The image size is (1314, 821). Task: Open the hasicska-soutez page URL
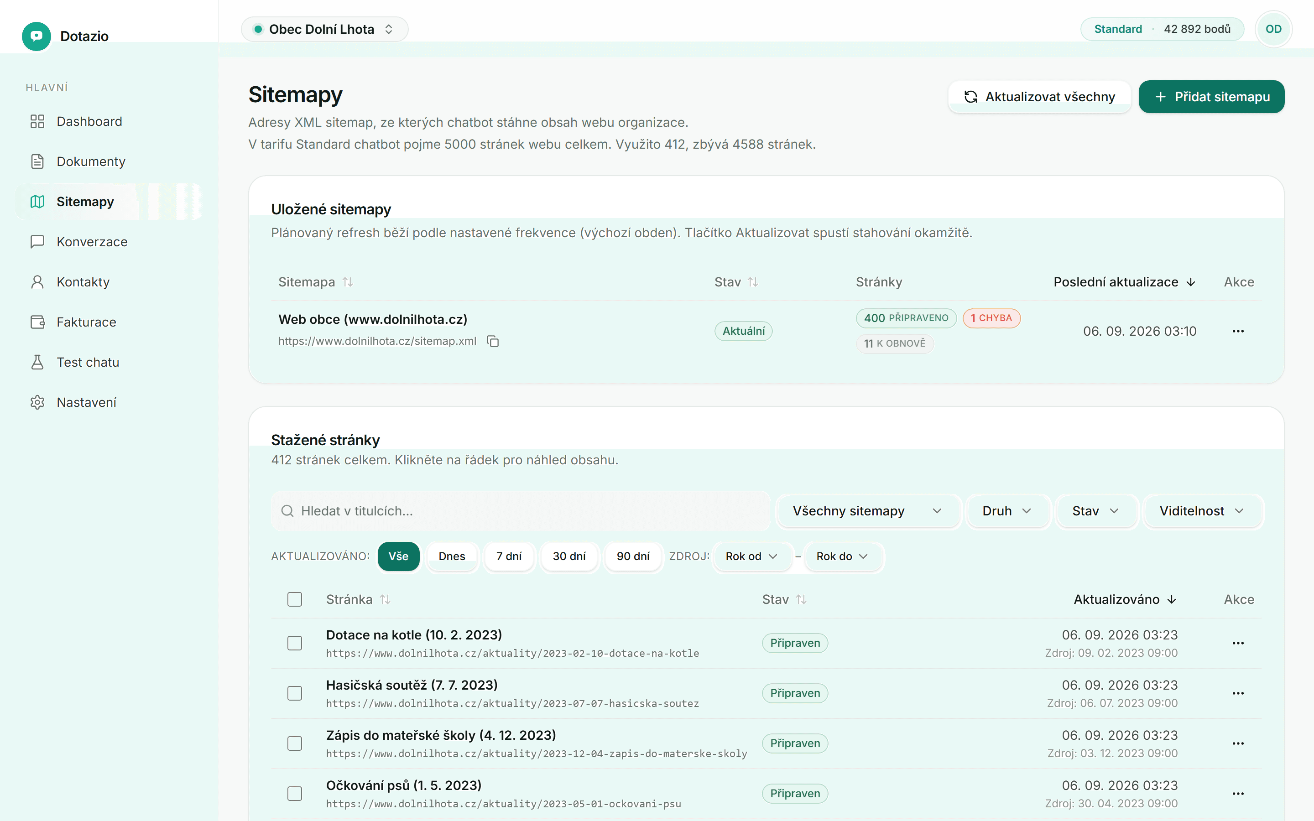tap(512, 703)
